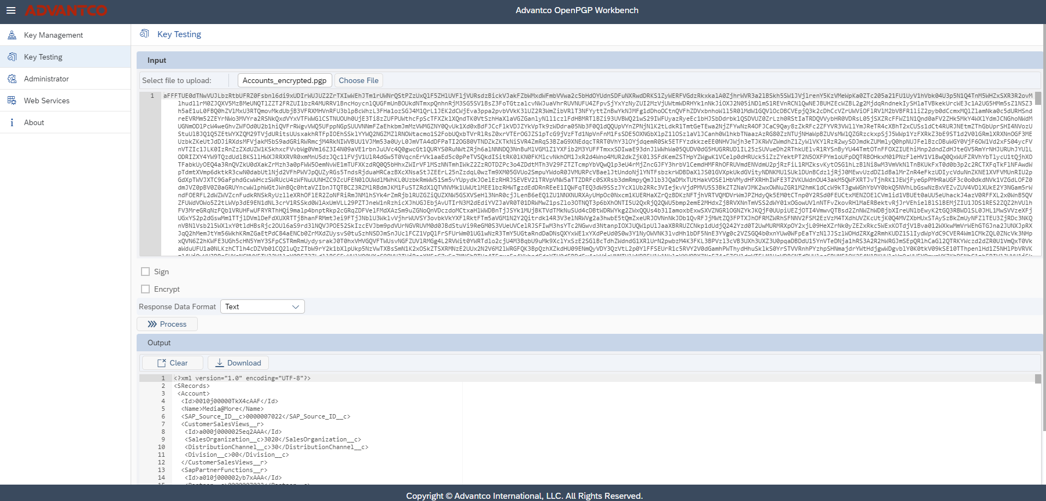Click the Choose File button
This screenshot has width=1046, height=501.
[359, 80]
